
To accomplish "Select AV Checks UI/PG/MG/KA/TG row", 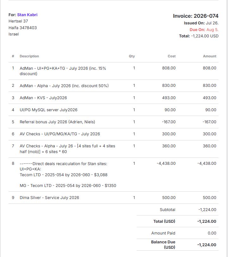I will tap(114, 134).
